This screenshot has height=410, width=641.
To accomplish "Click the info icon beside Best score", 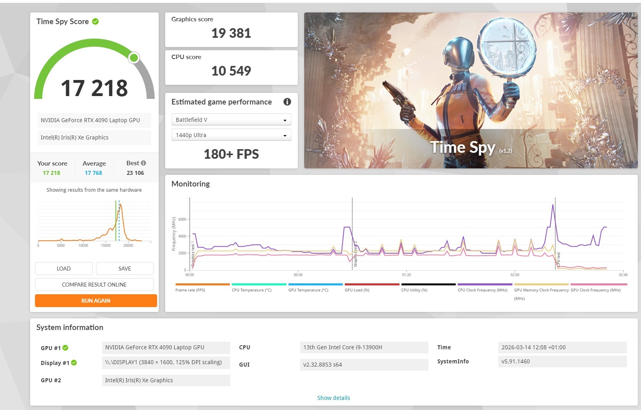I will (x=143, y=163).
